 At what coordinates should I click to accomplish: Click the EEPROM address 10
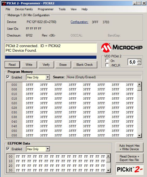(11, 161)
